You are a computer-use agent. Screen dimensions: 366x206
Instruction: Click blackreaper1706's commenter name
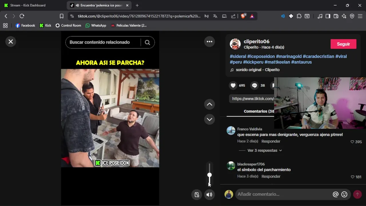[251, 164]
